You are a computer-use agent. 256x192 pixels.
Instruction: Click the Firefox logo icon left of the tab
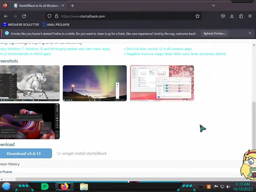5,5
